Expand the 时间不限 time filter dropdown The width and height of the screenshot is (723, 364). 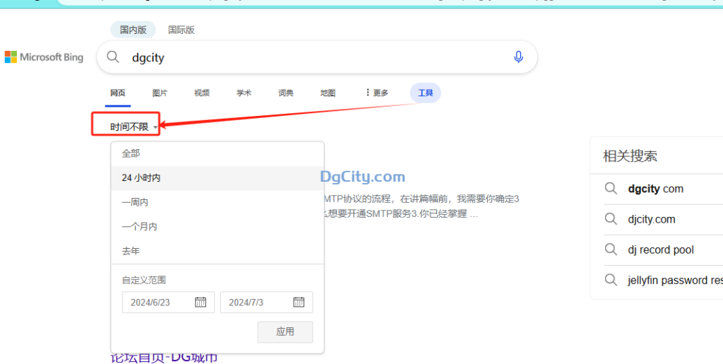coord(133,127)
